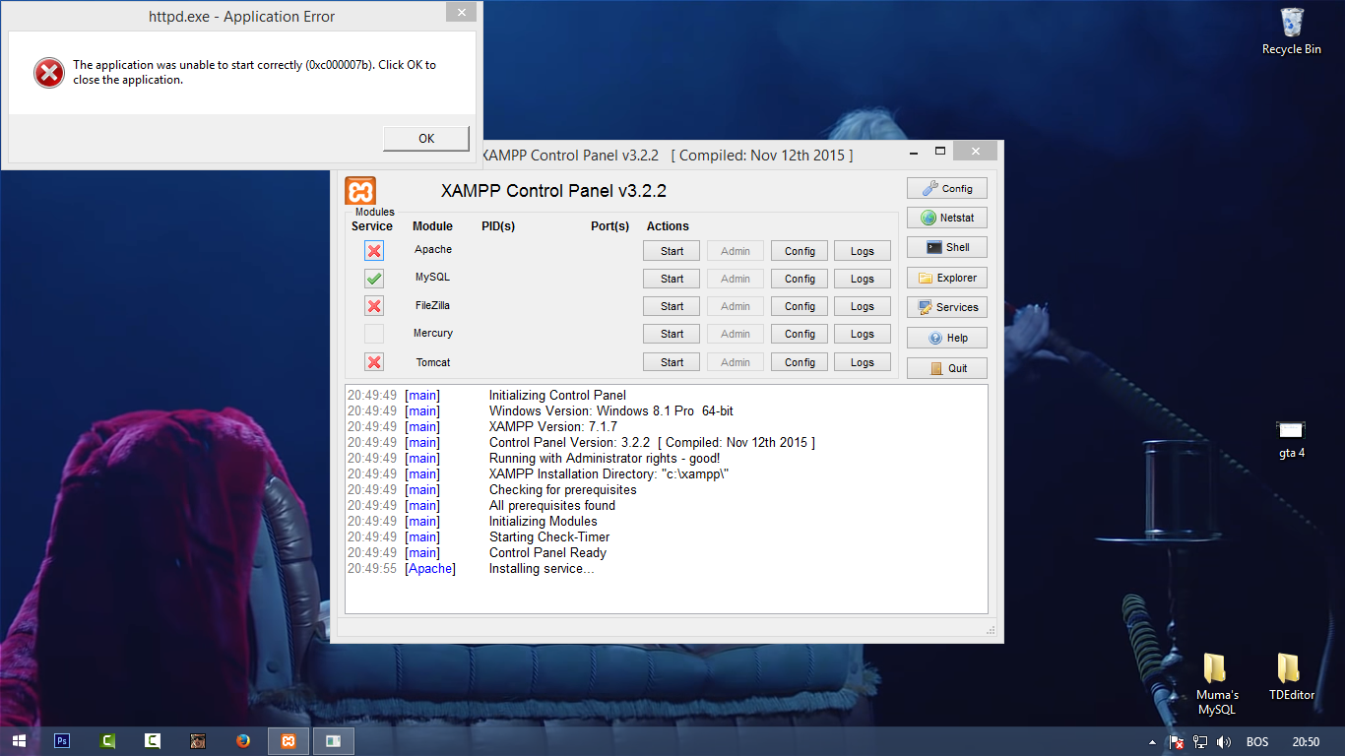Start the FileZilla module
This screenshot has width=1345, height=756.
[672, 306]
